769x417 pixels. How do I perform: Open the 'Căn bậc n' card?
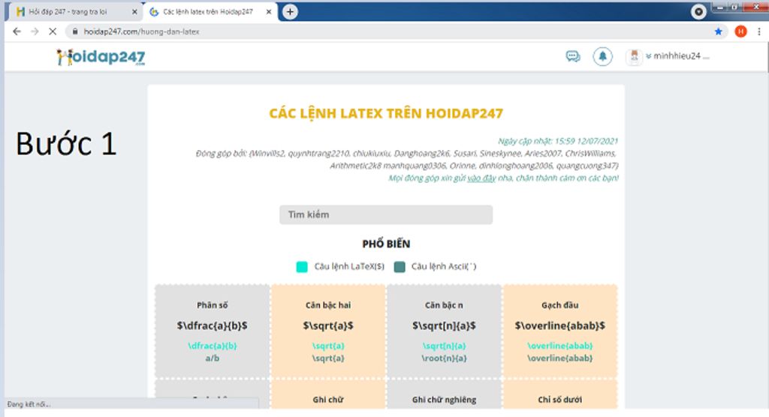(x=444, y=331)
